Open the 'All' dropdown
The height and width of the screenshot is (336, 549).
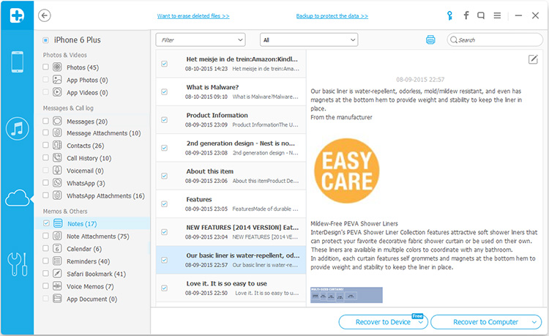point(309,40)
